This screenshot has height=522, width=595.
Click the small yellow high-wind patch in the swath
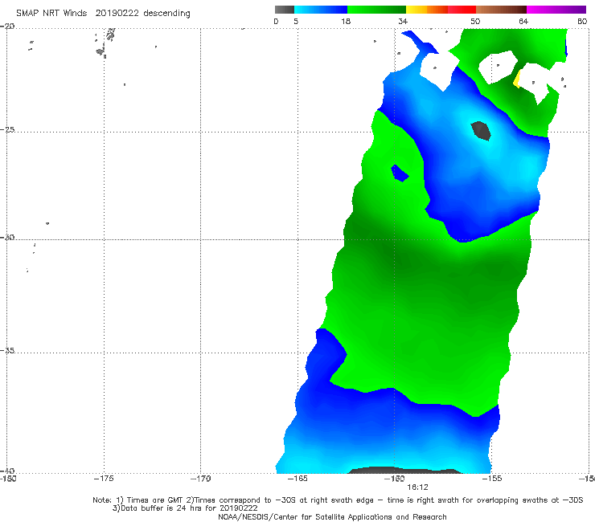pos(517,80)
